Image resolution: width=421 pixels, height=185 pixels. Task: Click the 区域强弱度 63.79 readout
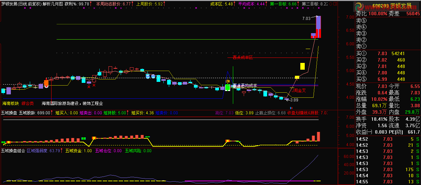[x=43, y=151]
